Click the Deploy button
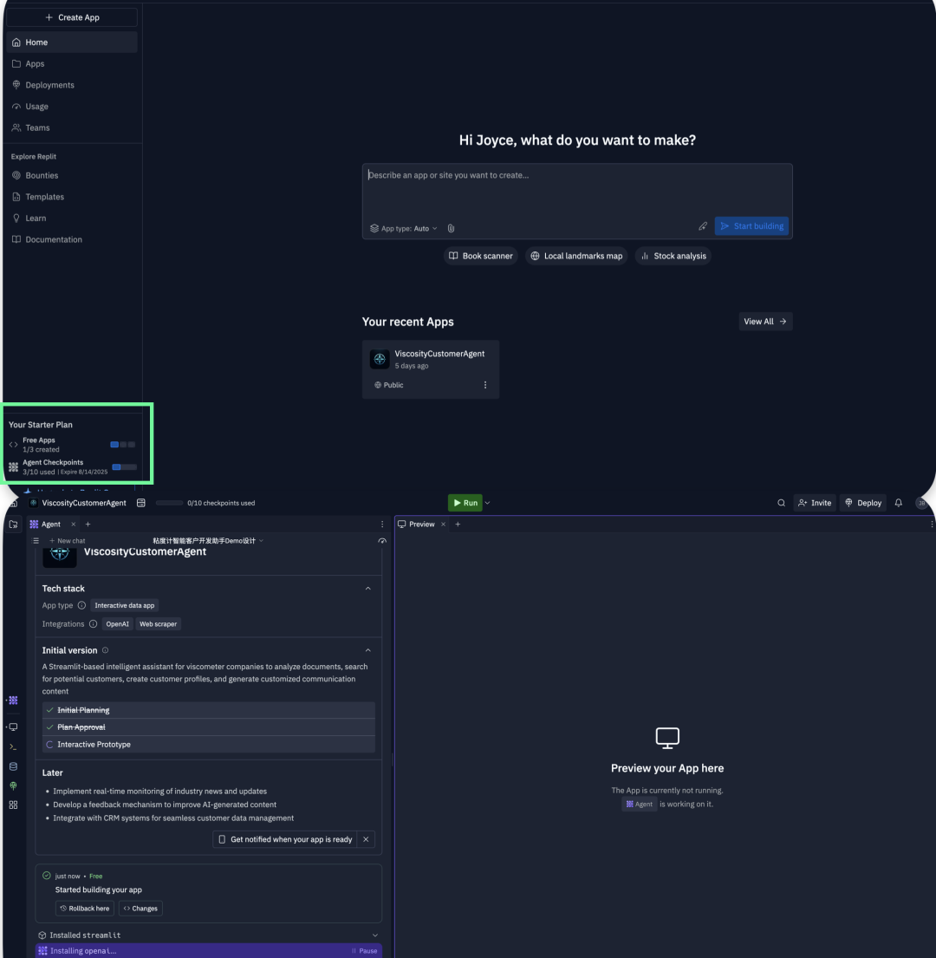Image resolution: width=936 pixels, height=958 pixels. point(862,503)
